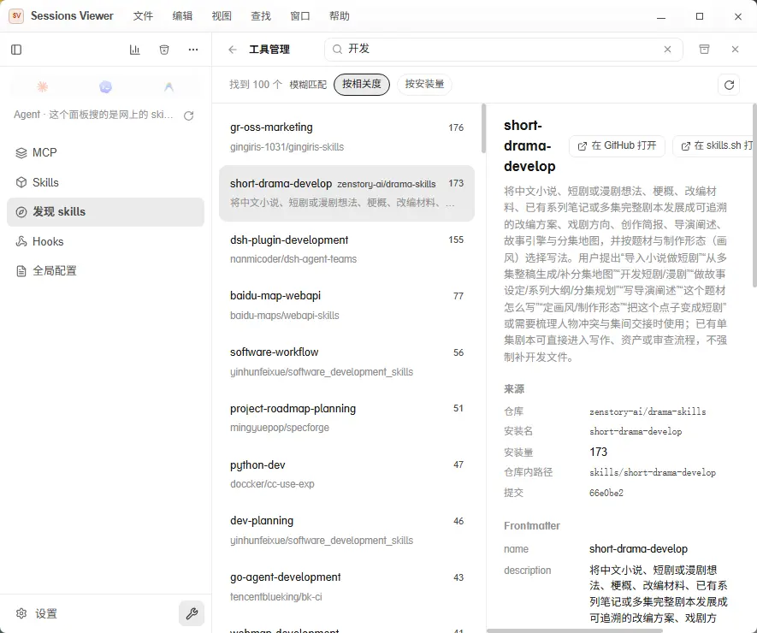Click the Sessions Viewer app logo
The height and width of the screenshot is (633, 757).
[16, 16]
